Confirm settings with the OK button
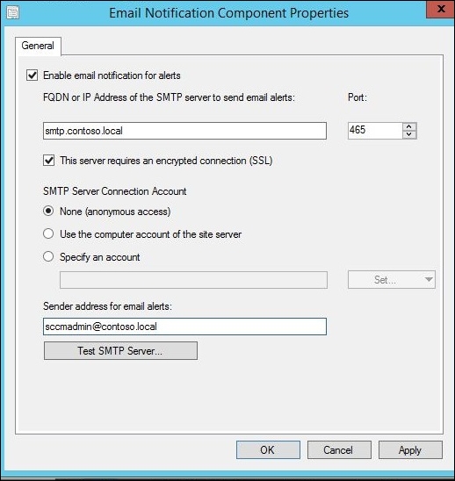This screenshot has width=455, height=481. (x=268, y=449)
